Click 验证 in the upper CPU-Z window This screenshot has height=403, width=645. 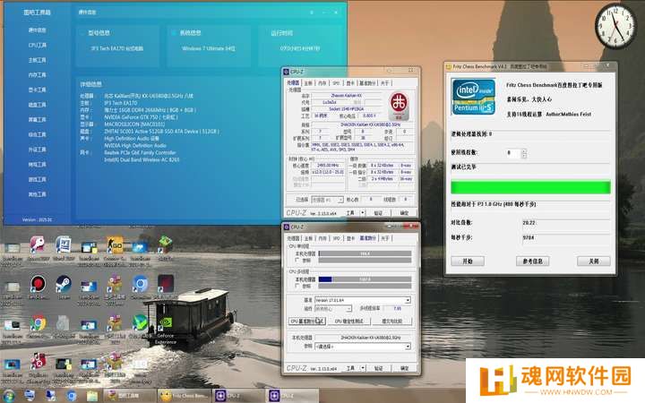378,212
